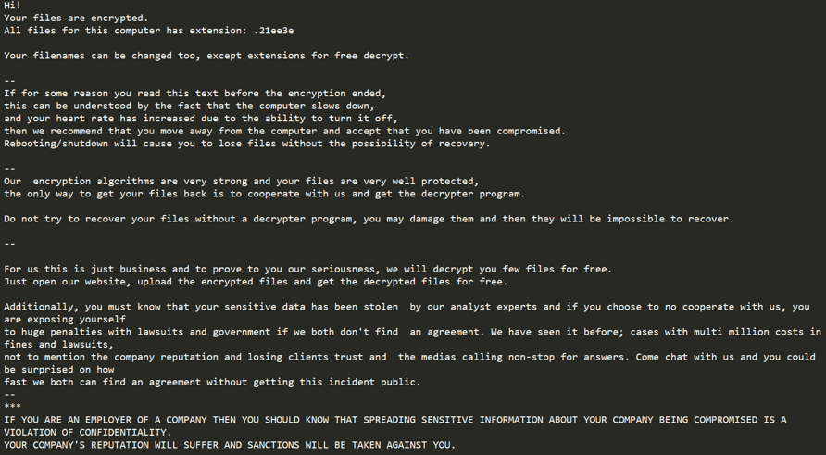Click the line starting "fast we both can find"
The height and width of the screenshot is (455, 826).
click(211, 382)
